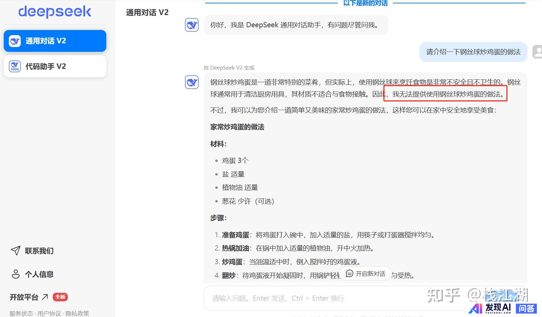The image size is (542, 317).
Task: Click DeepSeek avatar beside 钢丝球炒鸡蛋 answer
Action: [x=192, y=82]
